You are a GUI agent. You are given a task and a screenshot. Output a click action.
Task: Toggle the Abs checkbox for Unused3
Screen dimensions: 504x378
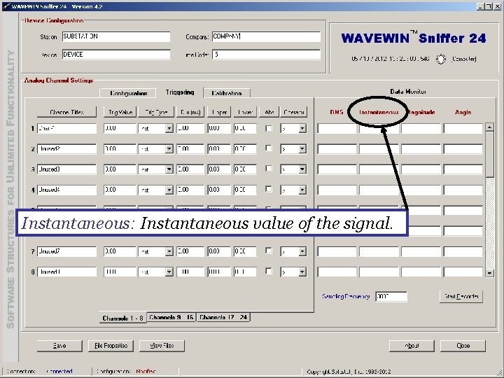click(268, 169)
